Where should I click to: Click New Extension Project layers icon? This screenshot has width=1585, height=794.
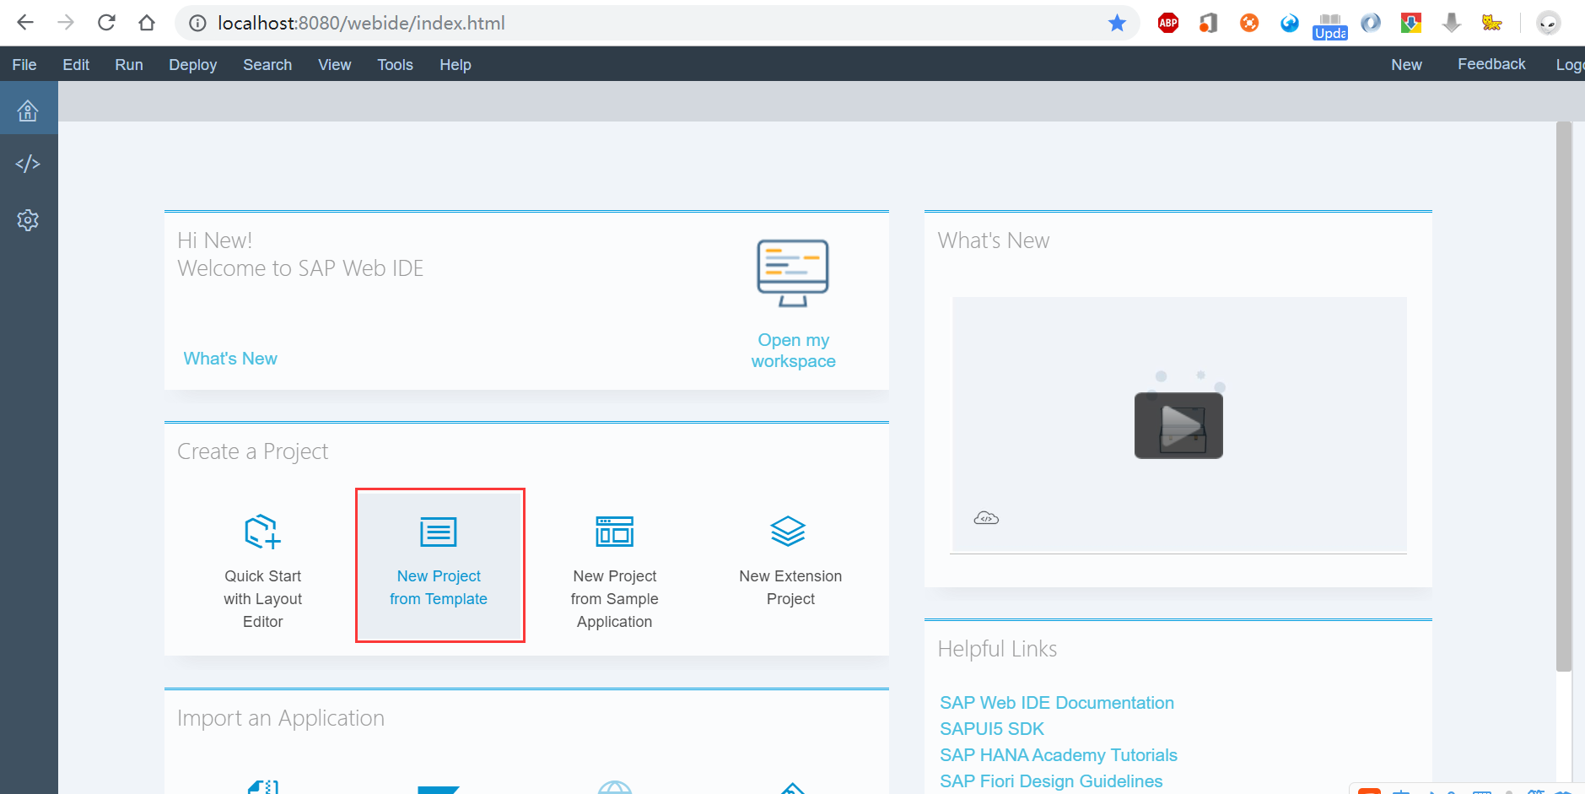point(788,532)
